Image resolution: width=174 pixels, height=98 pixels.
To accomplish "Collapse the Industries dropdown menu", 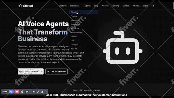I will pyautogui.click(x=75, y=6).
